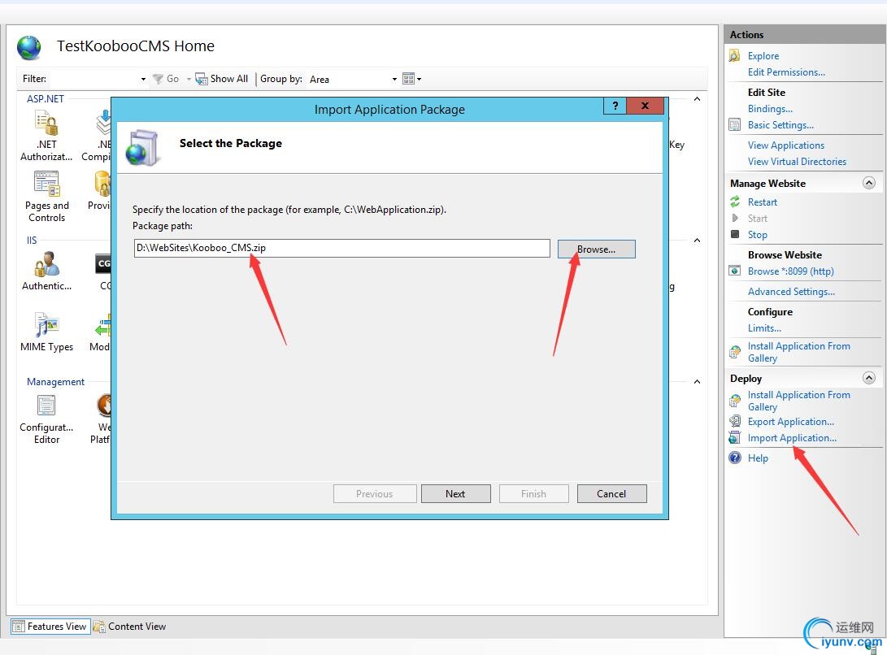Viewport: 887px width, 655px height.
Task: Click the Filter text field
Action: pos(94,79)
